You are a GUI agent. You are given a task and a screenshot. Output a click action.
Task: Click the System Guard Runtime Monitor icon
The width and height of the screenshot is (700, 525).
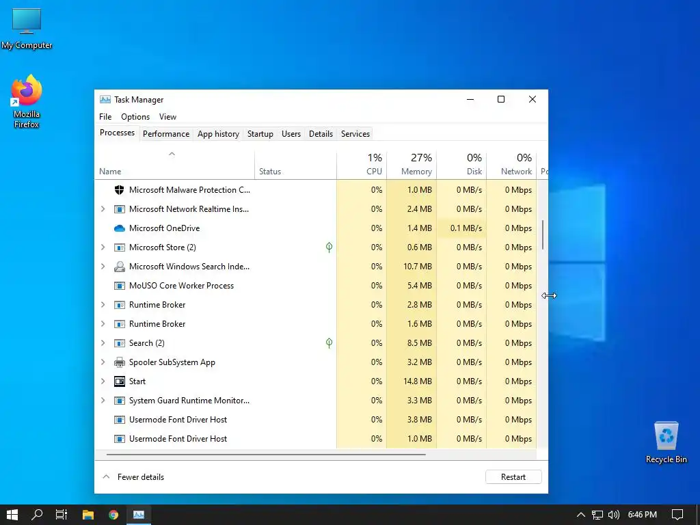[119, 401]
